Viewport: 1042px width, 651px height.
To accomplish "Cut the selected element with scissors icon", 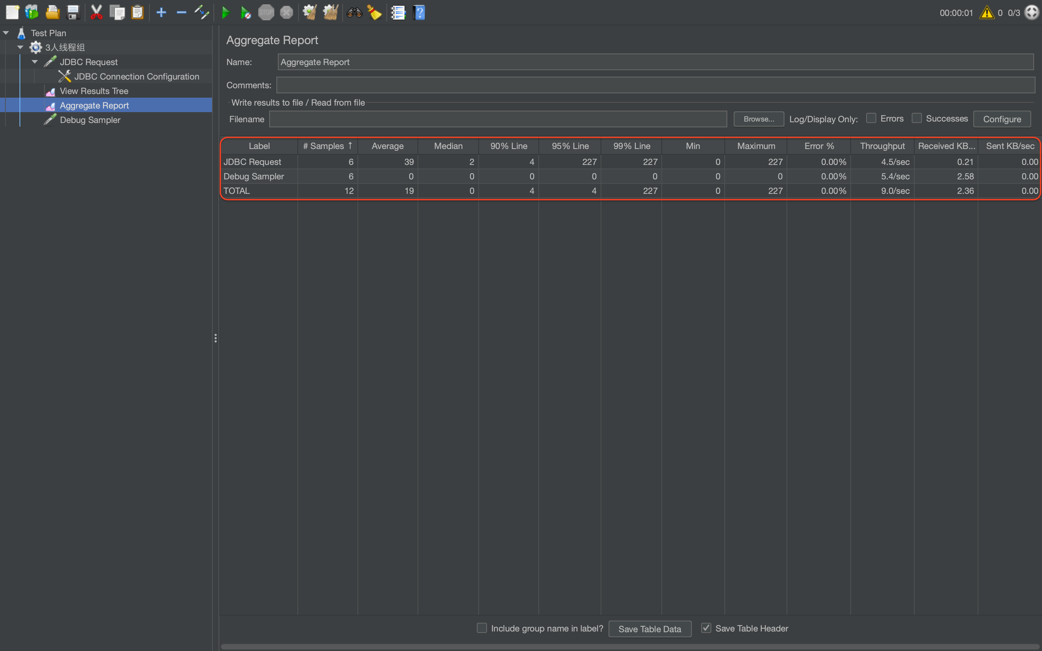I will [x=96, y=12].
